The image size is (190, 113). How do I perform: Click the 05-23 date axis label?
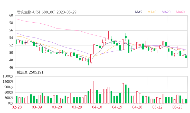point(177,107)
